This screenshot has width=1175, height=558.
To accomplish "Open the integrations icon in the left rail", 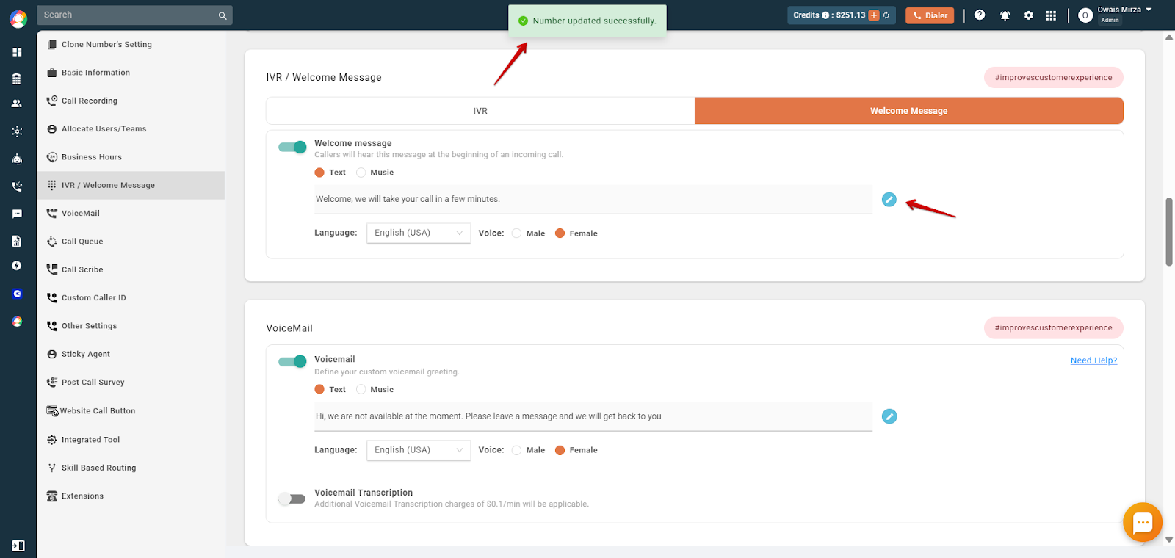I will [x=17, y=131].
